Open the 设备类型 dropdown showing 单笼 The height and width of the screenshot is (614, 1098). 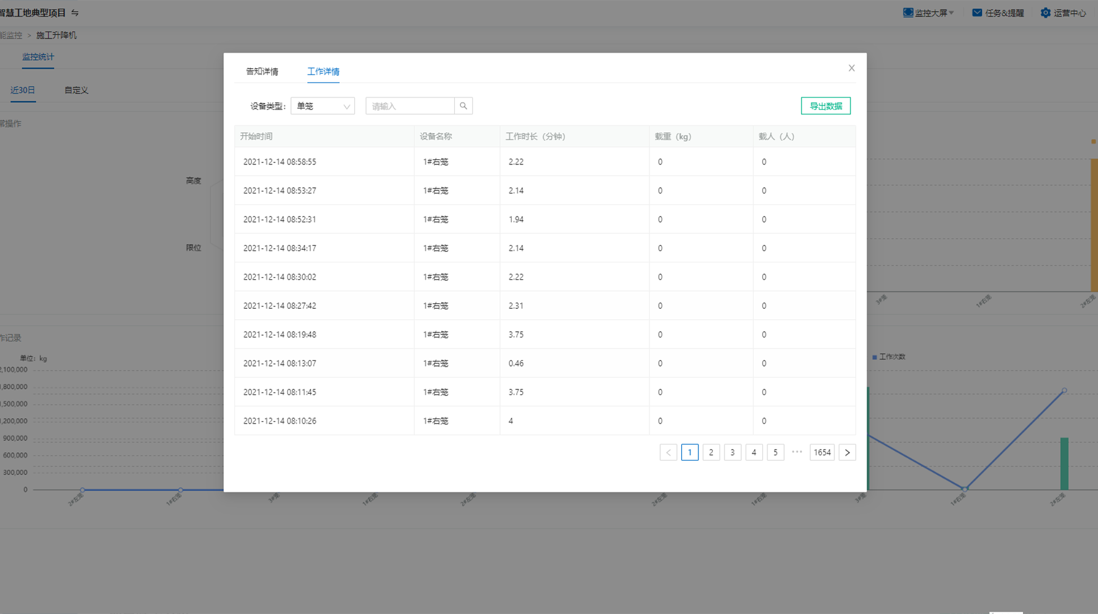(323, 106)
